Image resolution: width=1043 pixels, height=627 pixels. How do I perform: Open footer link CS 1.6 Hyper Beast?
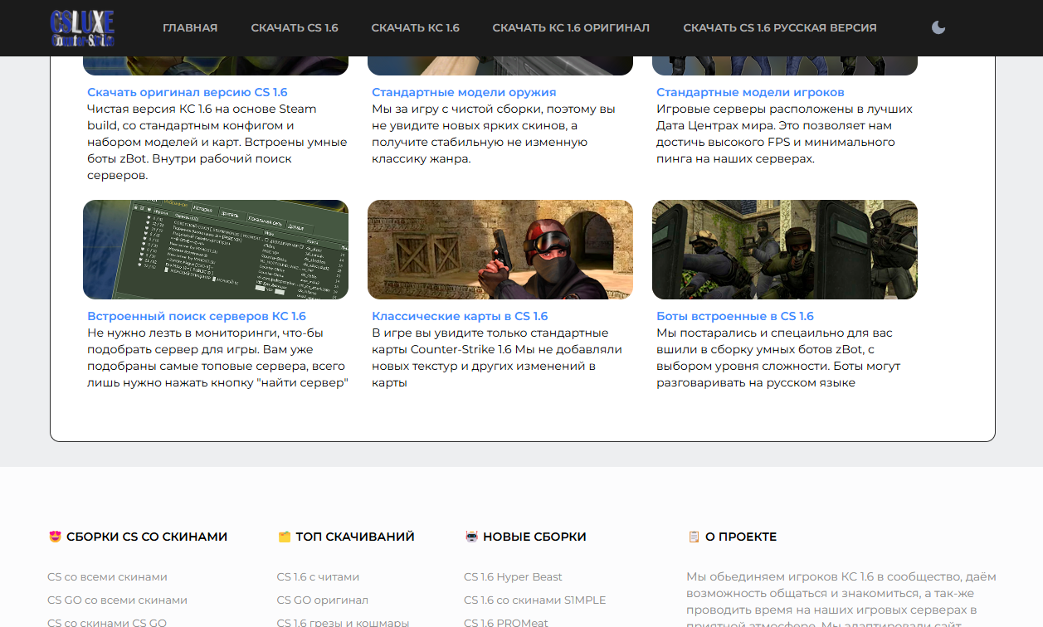click(513, 576)
